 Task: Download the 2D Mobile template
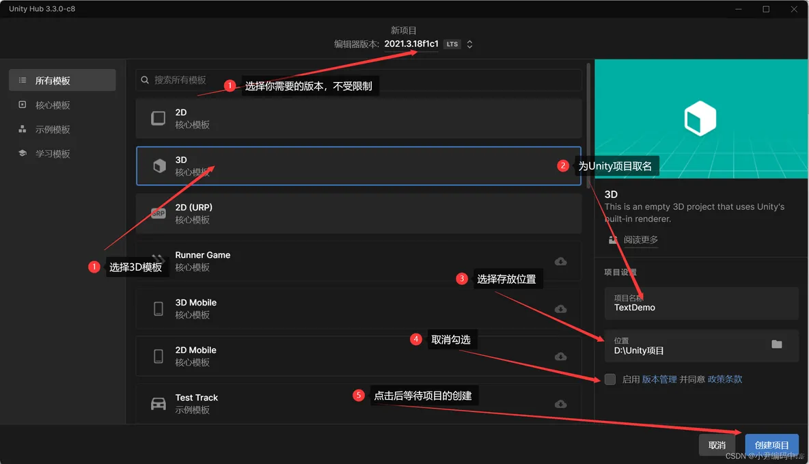pos(560,357)
